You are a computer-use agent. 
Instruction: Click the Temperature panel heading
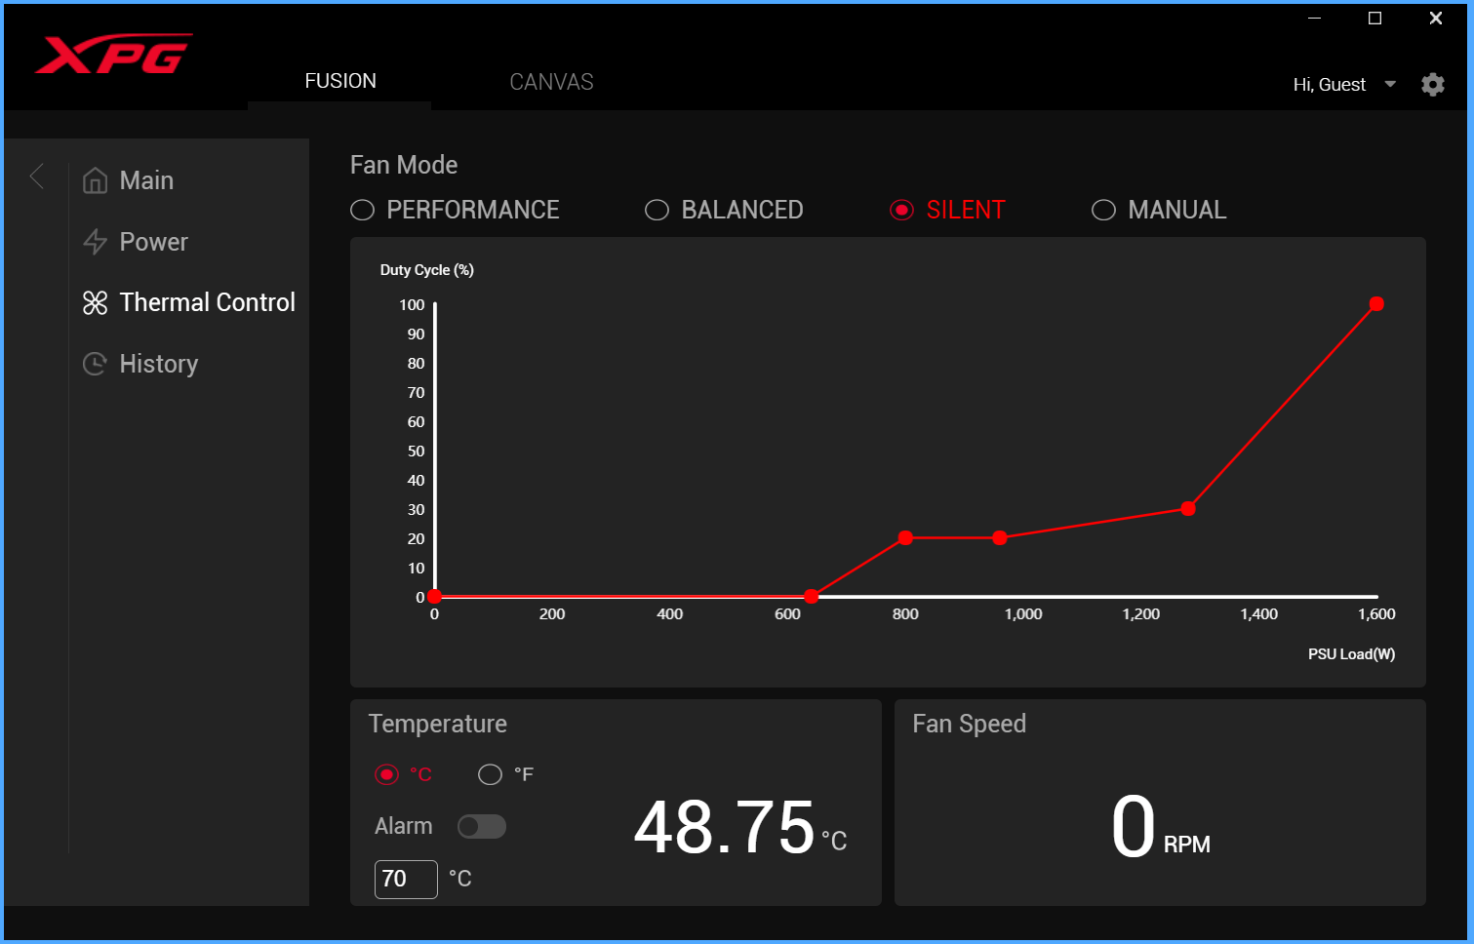438,724
